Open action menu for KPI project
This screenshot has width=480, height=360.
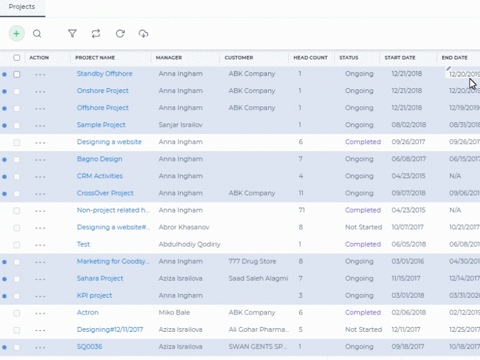pos(40,296)
